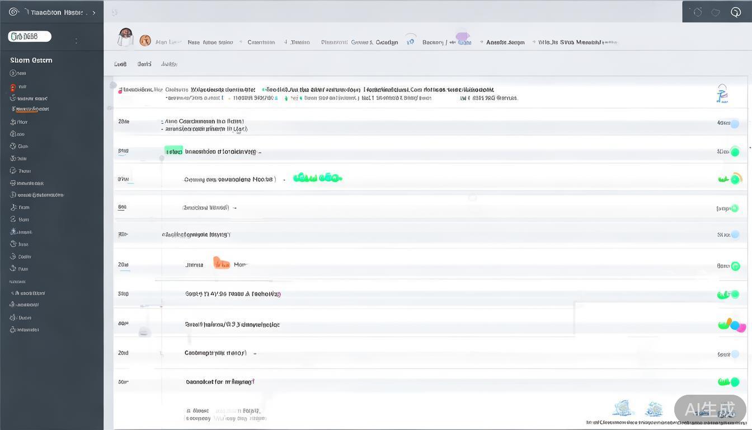Click the orange flame icon beside Jimita row

coord(220,263)
